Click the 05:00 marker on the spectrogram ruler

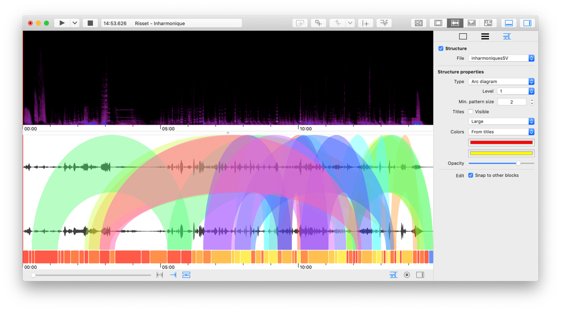pyautogui.click(x=168, y=129)
